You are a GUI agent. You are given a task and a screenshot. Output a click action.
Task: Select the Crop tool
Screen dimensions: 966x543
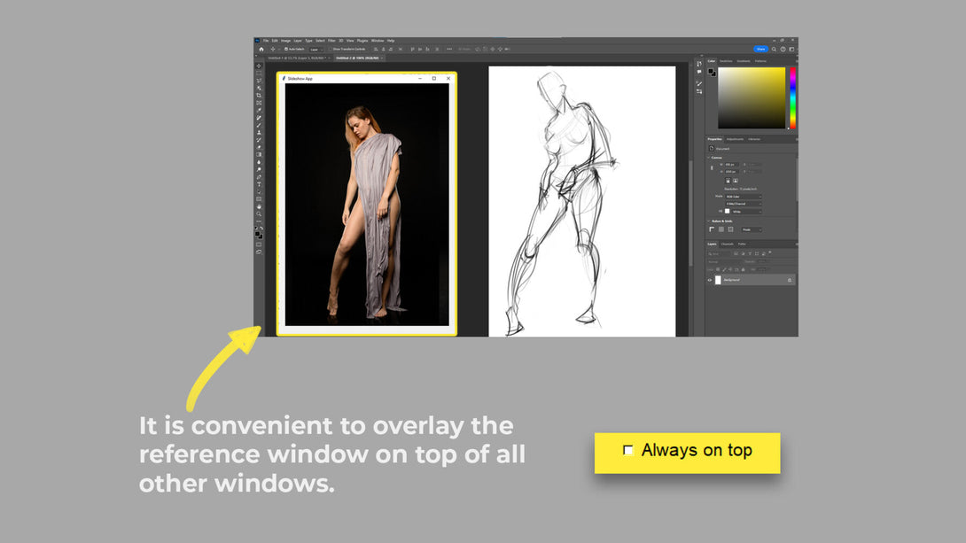tap(259, 96)
